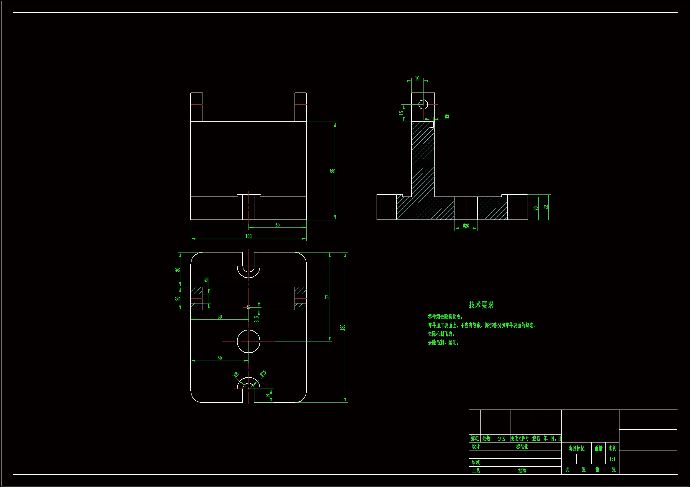
Task: Click the 标准化 cell in title block
Action: pos(522,447)
